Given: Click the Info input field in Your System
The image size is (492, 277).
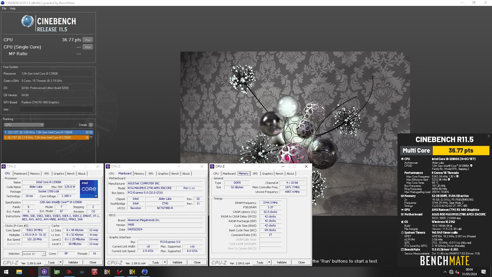Looking at the screenshot, I should coord(57,110).
